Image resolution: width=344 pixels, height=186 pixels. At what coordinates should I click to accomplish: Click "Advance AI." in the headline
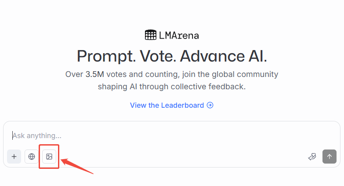click(223, 56)
